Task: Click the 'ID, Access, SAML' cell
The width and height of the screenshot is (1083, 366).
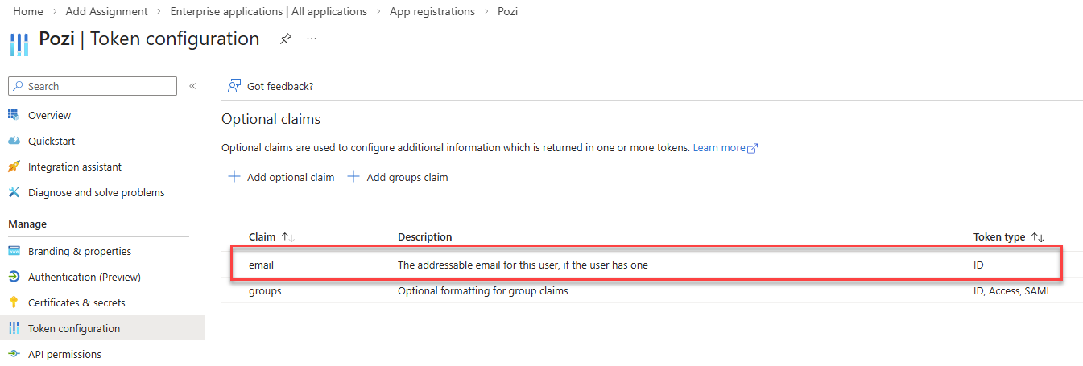Action: [x=1012, y=291]
